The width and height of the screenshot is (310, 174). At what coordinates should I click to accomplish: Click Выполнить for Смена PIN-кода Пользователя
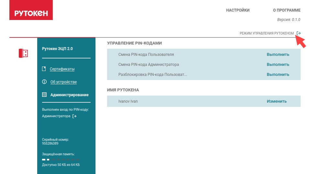click(278, 55)
